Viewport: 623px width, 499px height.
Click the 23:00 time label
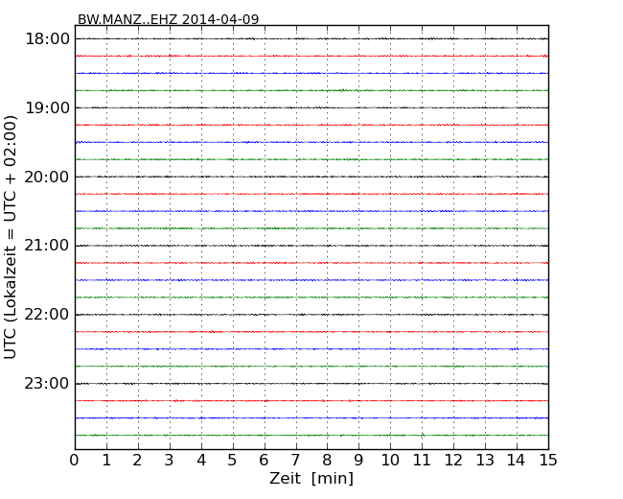point(47,384)
